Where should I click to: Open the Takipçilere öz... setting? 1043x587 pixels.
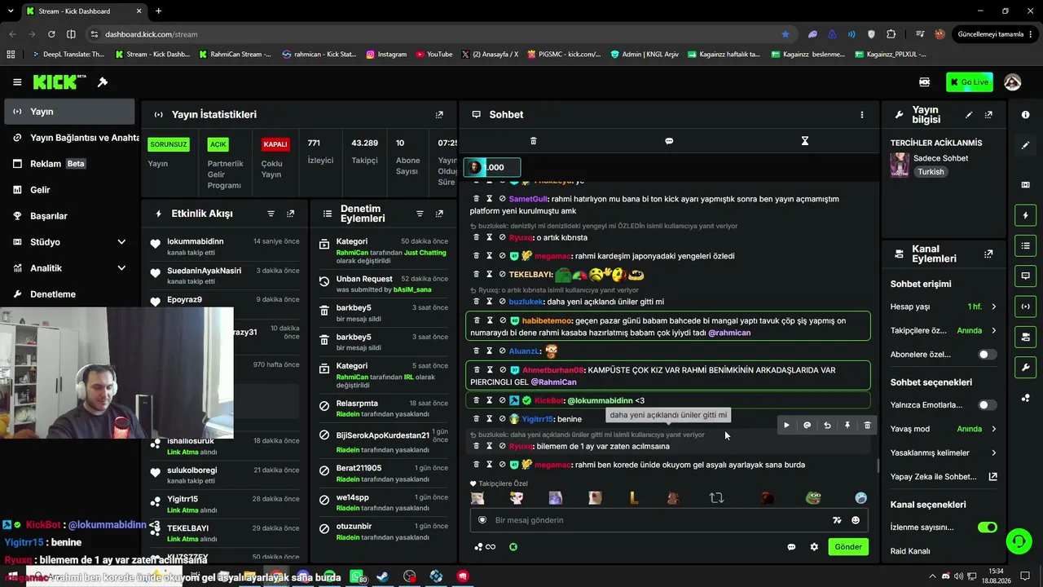click(x=944, y=331)
